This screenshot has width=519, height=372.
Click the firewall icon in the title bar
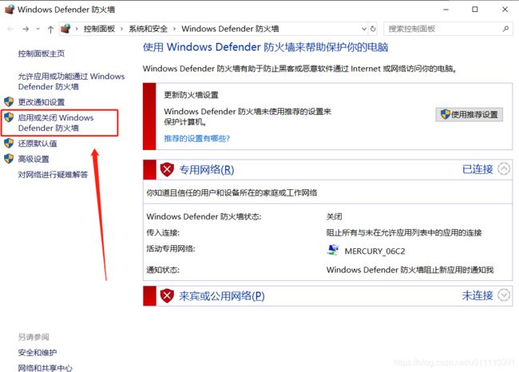(x=10, y=10)
